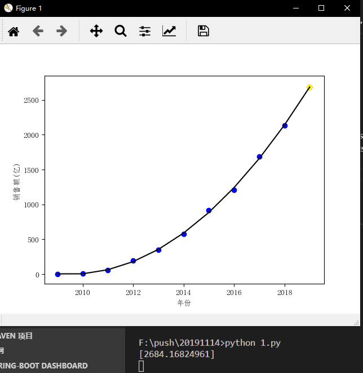Click the yellow predicted data point

click(309, 87)
